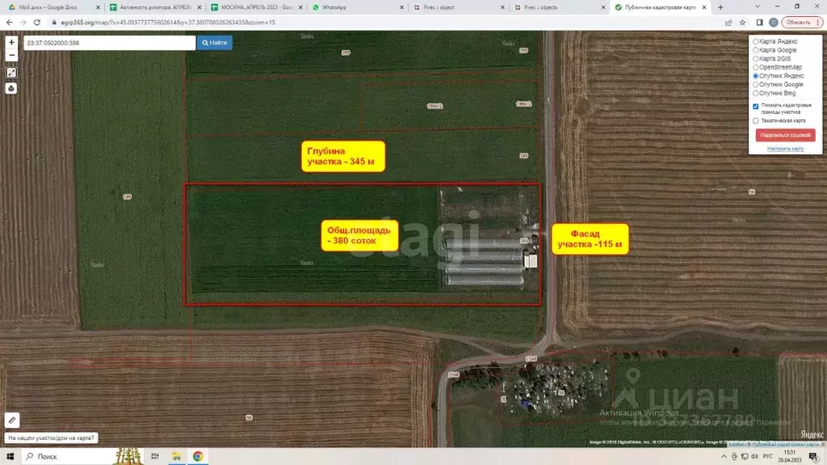This screenshot has width=827, height=465.
Task: Reload the page with browser refresh icon
Action: (x=39, y=23)
